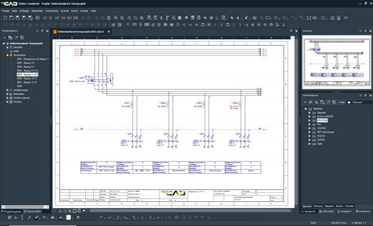Click the zoom in magnifier icon in toolbar
The height and width of the screenshot is (226, 373).
[x=129, y=18]
